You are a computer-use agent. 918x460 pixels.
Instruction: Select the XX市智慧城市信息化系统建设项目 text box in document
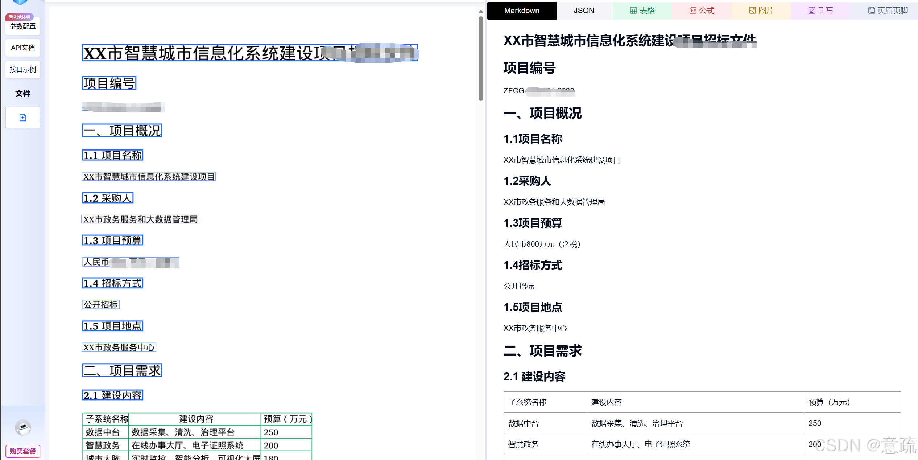149,177
